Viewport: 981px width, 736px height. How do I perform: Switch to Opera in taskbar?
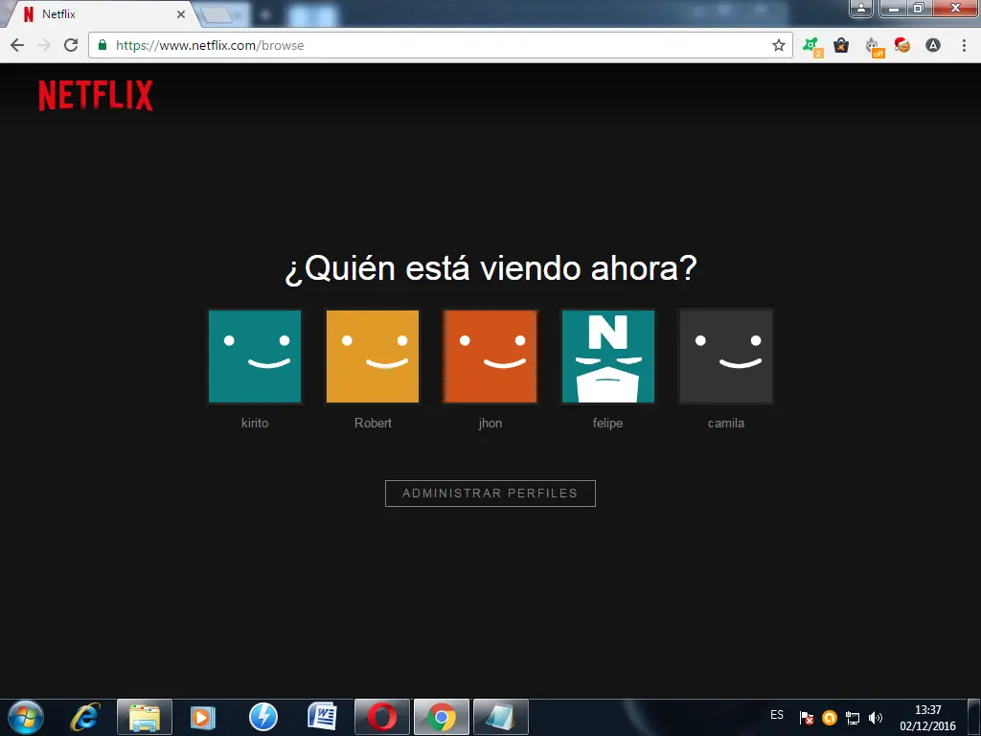click(381, 717)
